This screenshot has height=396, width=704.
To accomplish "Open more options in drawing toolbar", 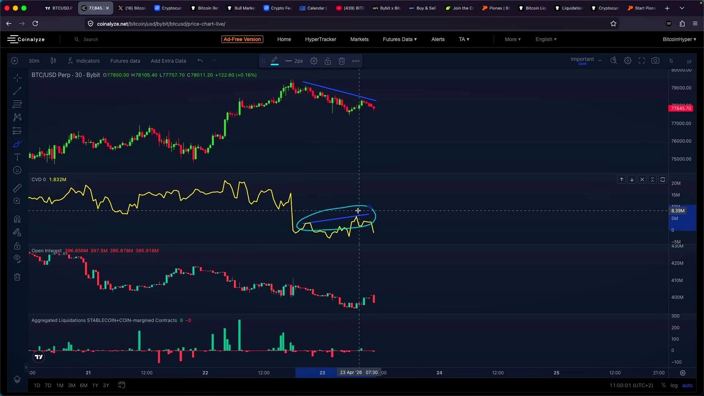I will [x=356, y=61].
